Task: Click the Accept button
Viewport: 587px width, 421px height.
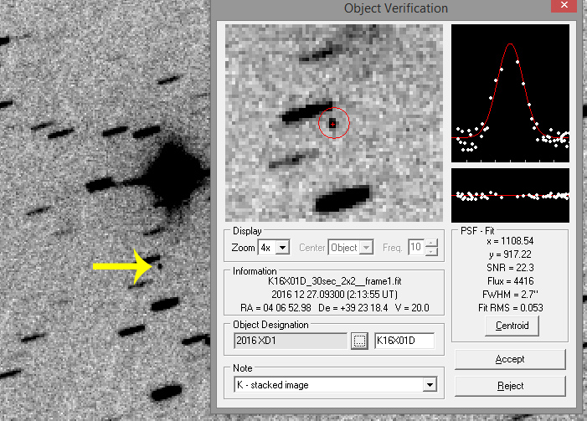Action: [510, 359]
